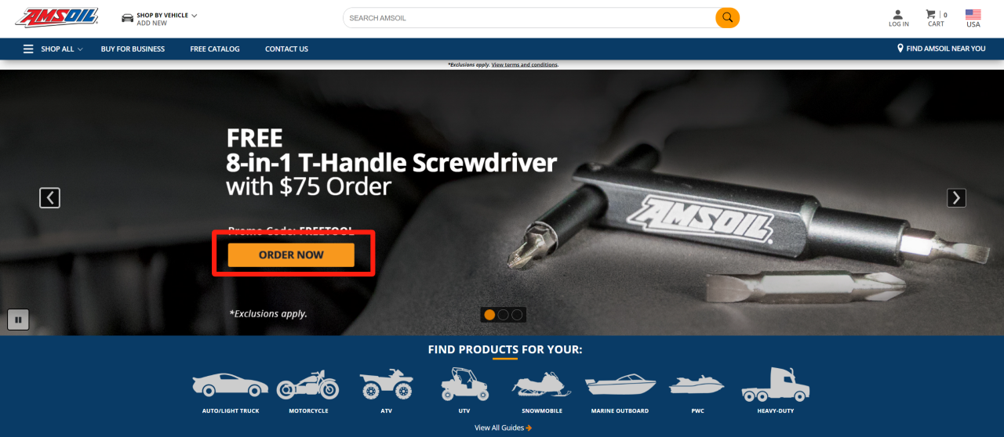Open the Free Catalog menu item

(x=215, y=49)
